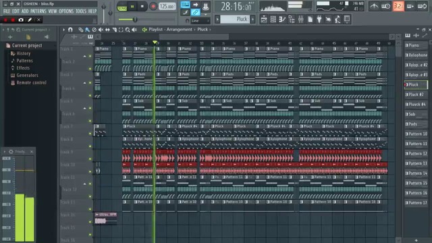Mute Track 4 using its green dot
The width and height of the screenshot is (432, 243).
pyautogui.click(x=90, y=96)
